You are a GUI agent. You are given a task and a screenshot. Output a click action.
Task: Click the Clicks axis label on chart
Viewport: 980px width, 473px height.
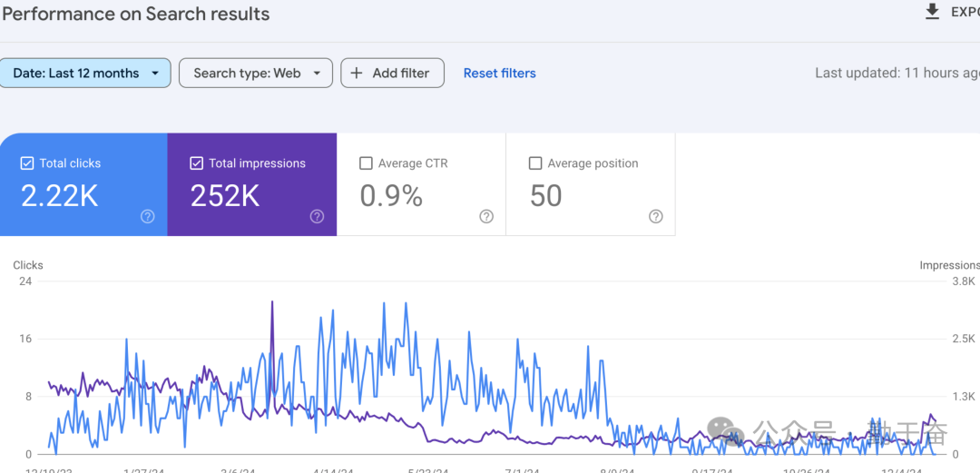(x=28, y=265)
